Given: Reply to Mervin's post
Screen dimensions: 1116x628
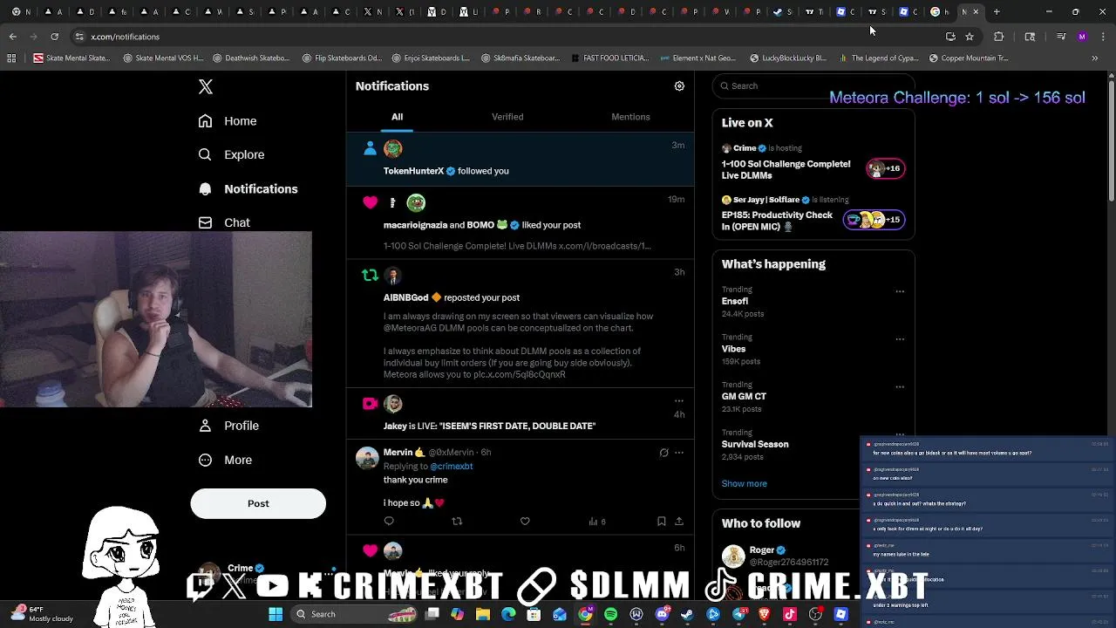Looking at the screenshot, I should (x=389, y=522).
